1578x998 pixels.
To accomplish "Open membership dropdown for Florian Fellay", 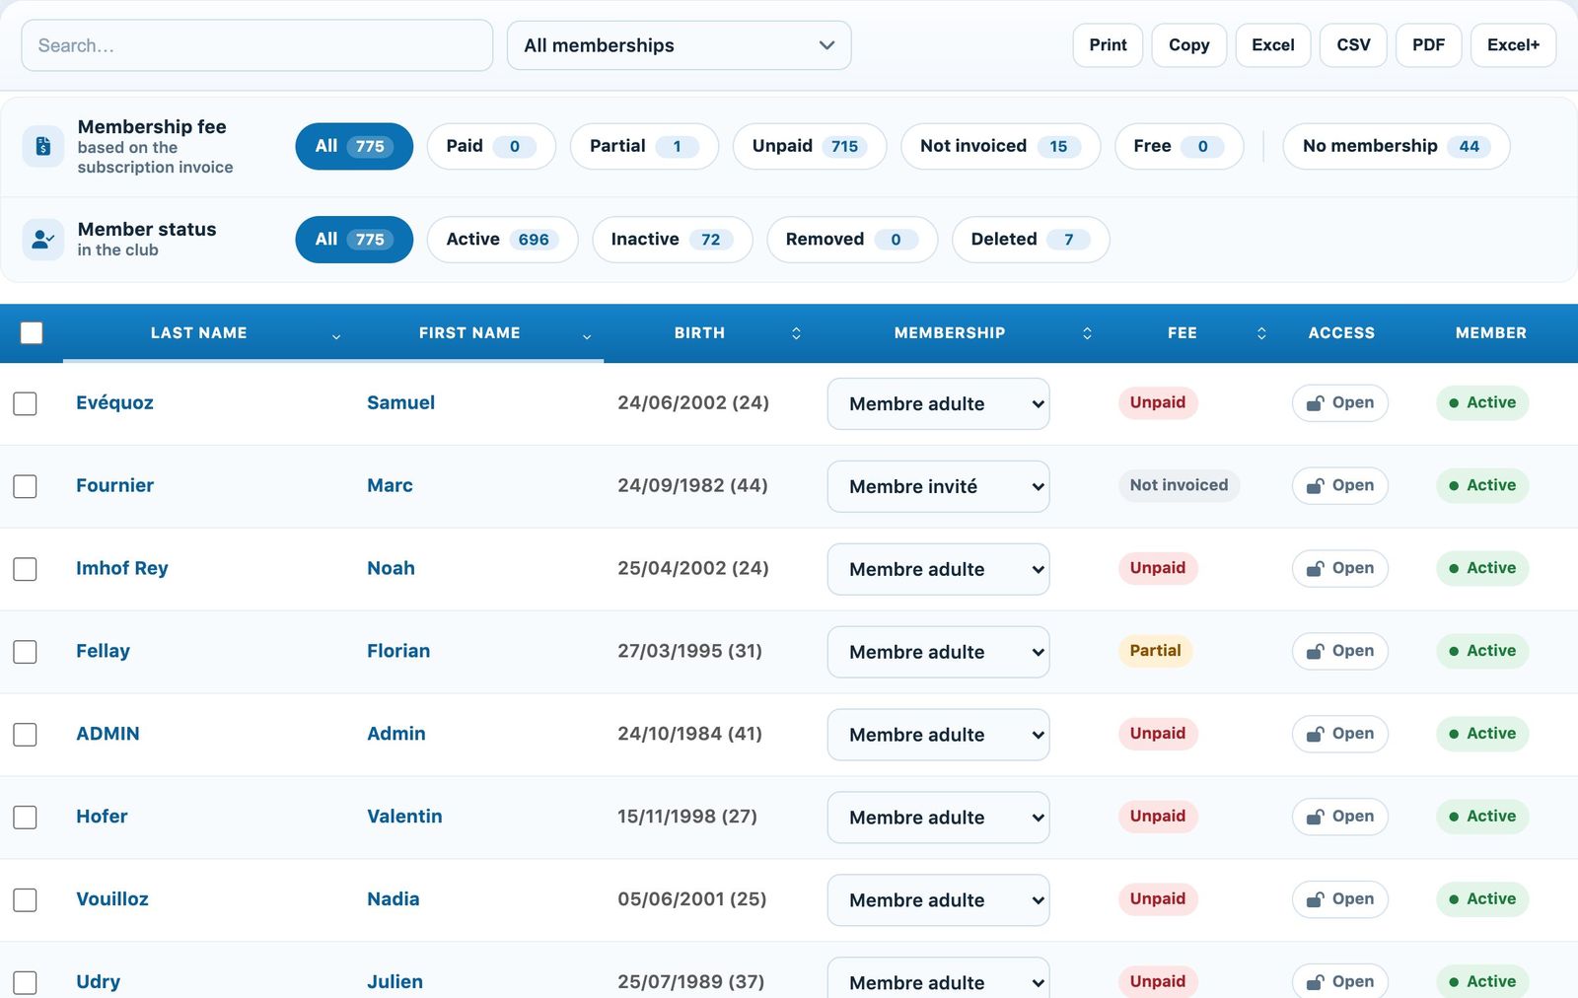I will click(x=938, y=652).
